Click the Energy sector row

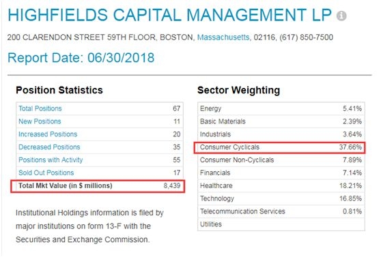click(x=281, y=108)
